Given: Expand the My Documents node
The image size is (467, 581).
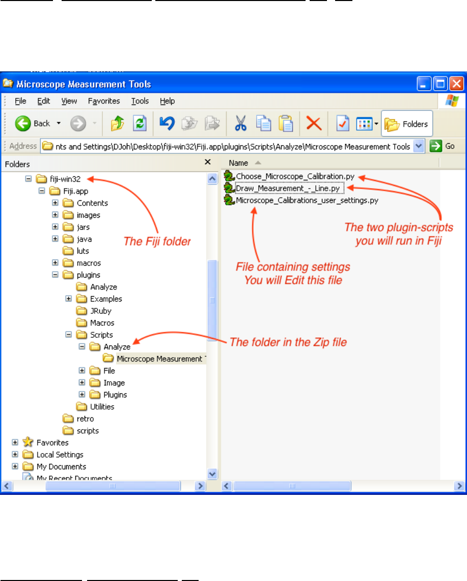Looking at the screenshot, I should click(x=15, y=466).
